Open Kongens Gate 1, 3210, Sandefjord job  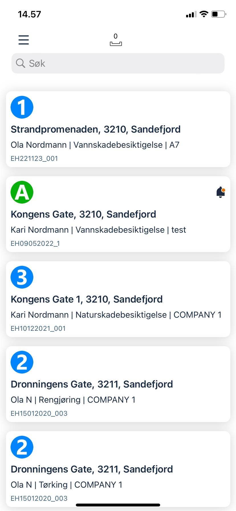[87, 299]
